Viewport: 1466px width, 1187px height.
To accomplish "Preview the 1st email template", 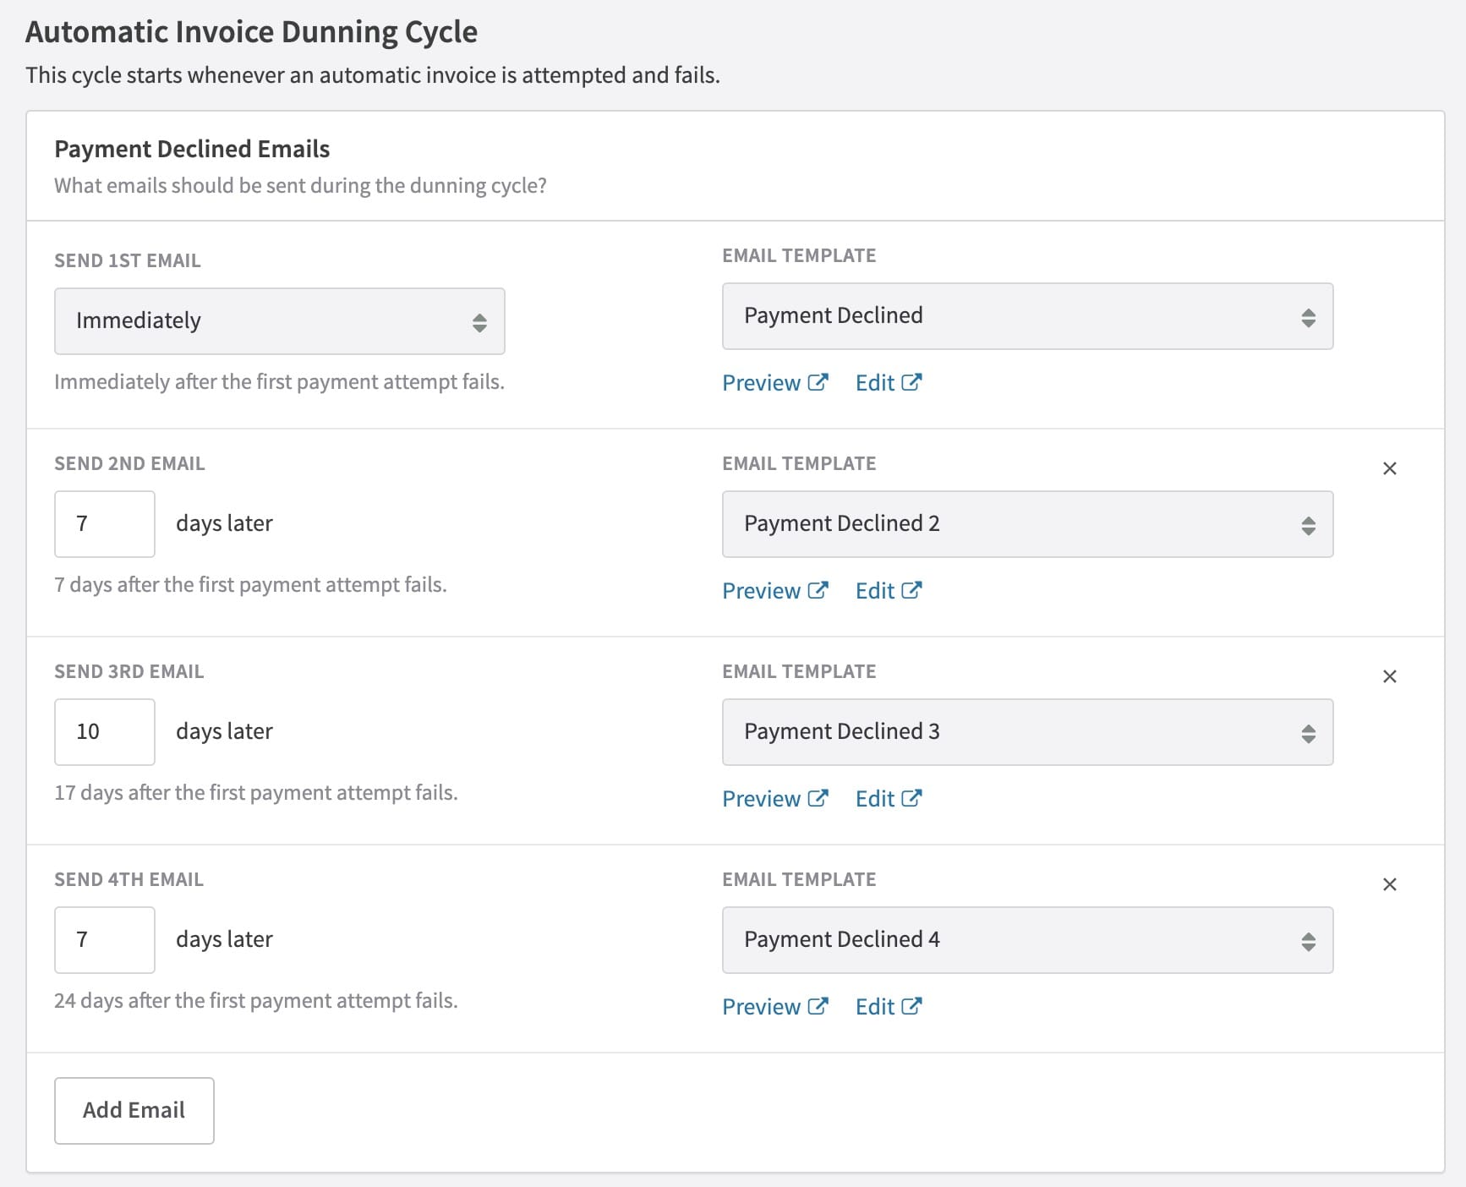I will click(x=774, y=383).
